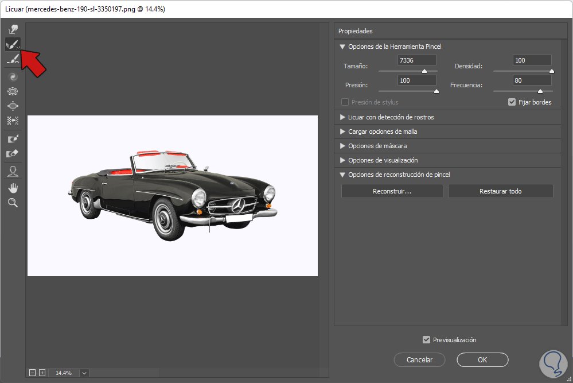Viewport: 573px width, 383px height.
Task: Expand Licuar con detección de rostros
Action: click(x=342, y=117)
